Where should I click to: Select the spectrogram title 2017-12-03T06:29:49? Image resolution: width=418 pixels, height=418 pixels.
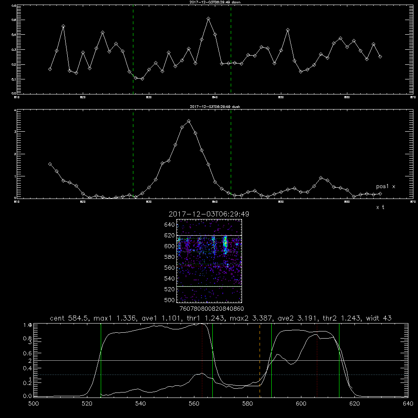tap(209, 214)
